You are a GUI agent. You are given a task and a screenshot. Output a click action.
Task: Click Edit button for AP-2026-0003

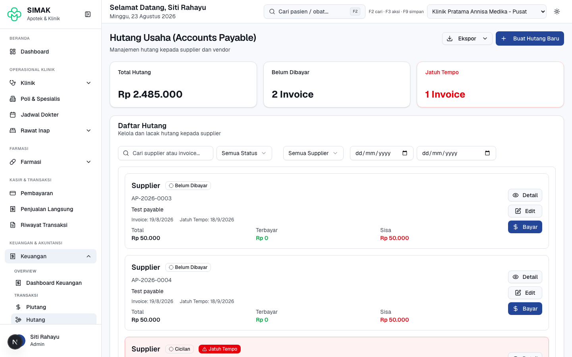pyautogui.click(x=525, y=211)
